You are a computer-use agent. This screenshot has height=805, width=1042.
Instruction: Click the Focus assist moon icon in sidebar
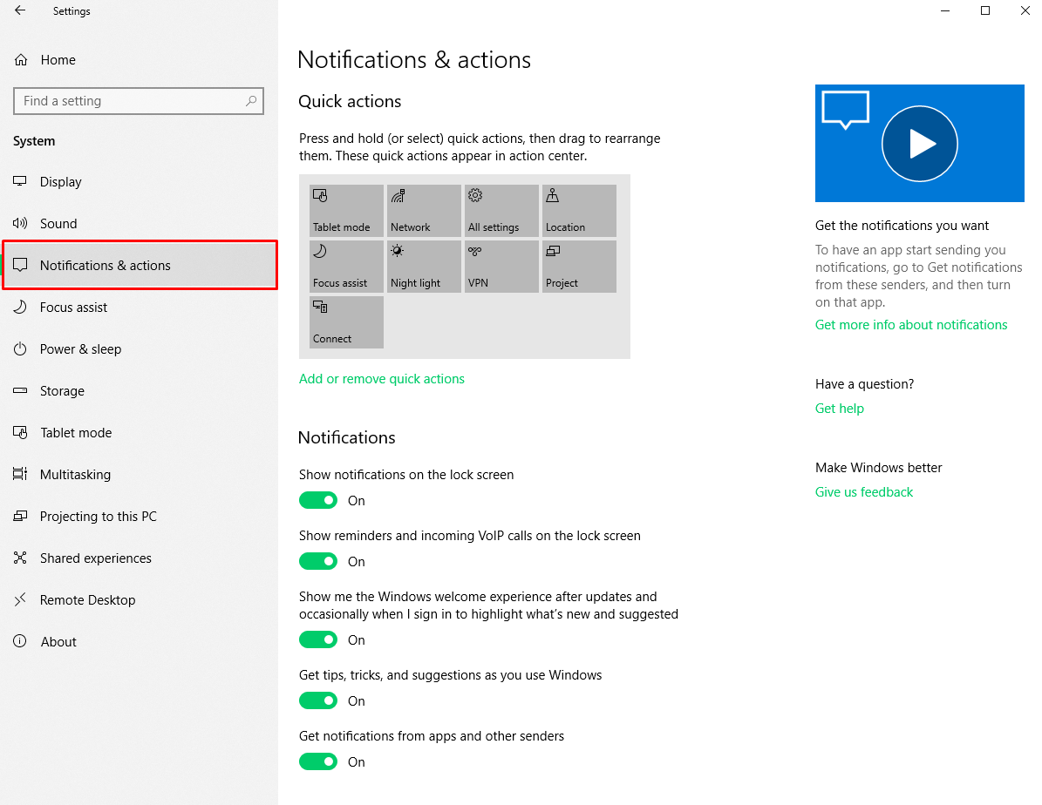point(20,307)
